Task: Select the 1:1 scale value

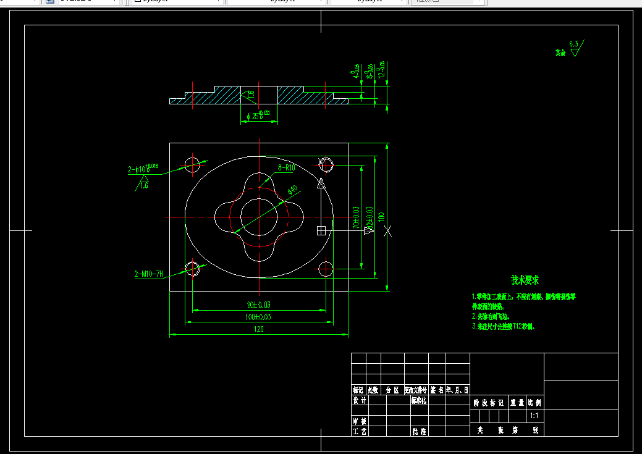Action: (534, 416)
